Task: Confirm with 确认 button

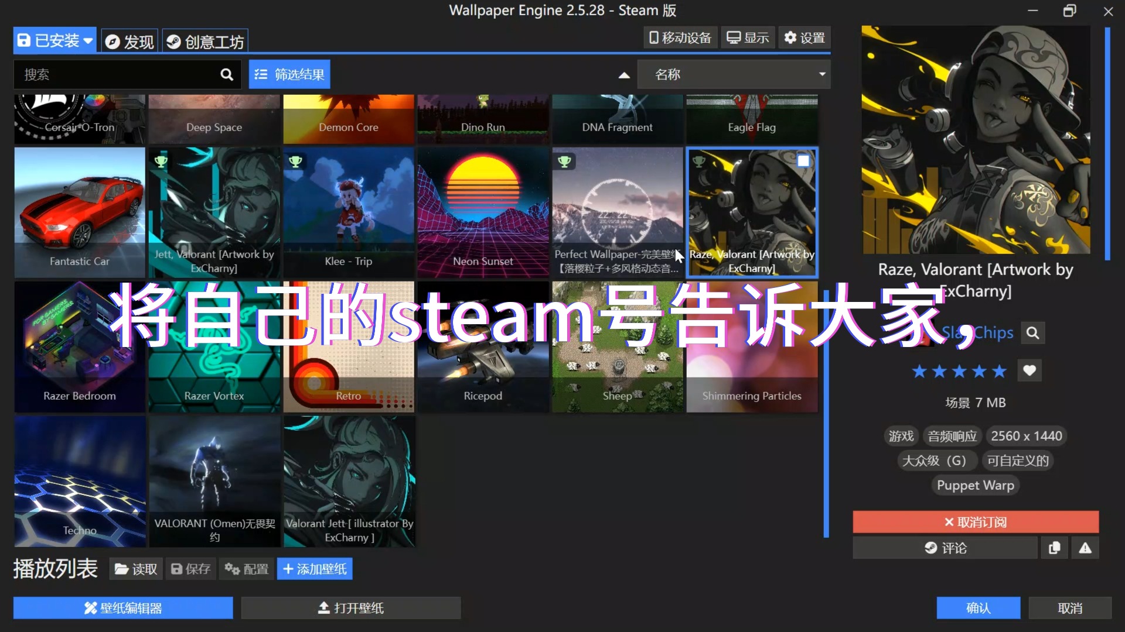Action: tap(979, 608)
